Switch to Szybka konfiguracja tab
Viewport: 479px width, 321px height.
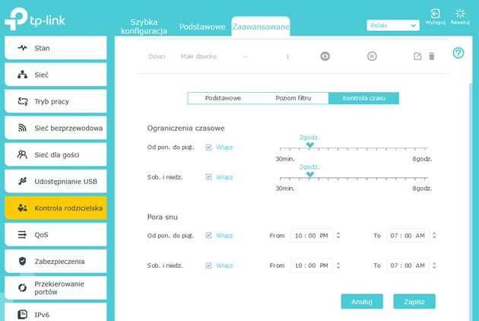click(x=144, y=27)
